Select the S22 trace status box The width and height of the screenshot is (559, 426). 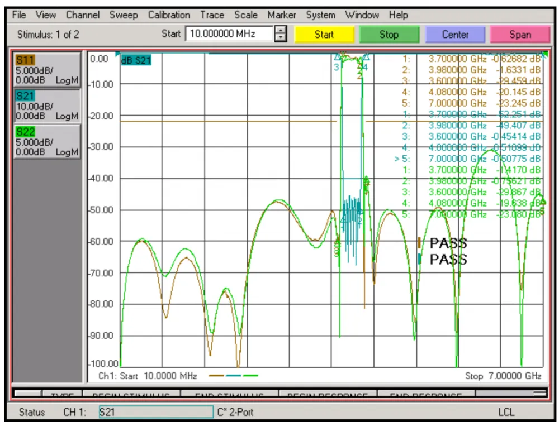pyautogui.click(x=47, y=142)
